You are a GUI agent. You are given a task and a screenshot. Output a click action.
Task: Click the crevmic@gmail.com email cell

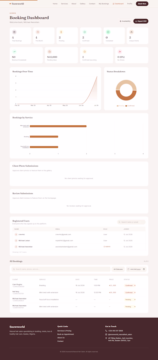coord(63,234)
